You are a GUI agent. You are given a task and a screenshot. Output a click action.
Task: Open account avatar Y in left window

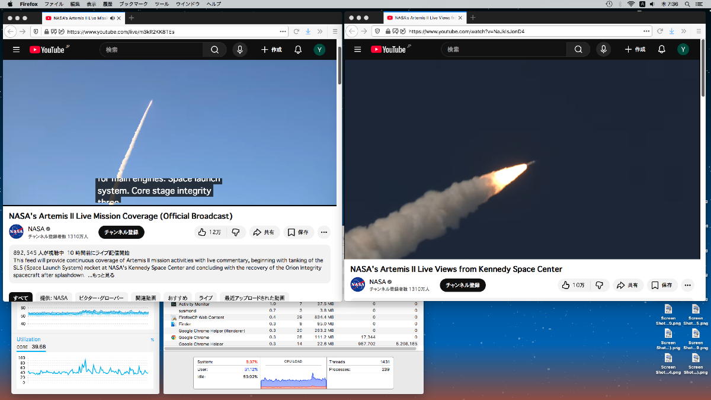point(319,50)
